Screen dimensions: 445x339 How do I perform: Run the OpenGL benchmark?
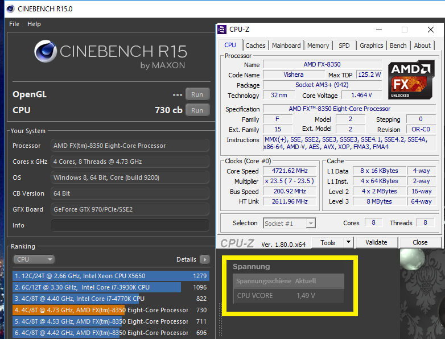tap(197, 94)
